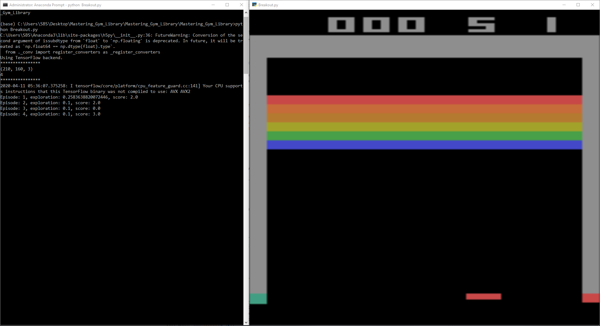The image size is (600, 326).
Task: Click the player number 1 in game
Action: 552,24
